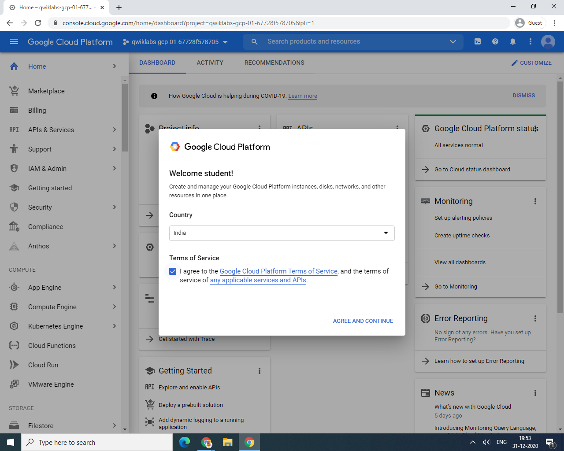Open the user account avatar
Screen dimensions: 564x451
[548, 41]
